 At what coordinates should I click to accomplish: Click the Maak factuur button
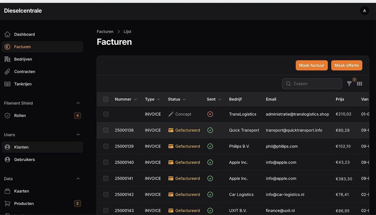click(312, 65)
